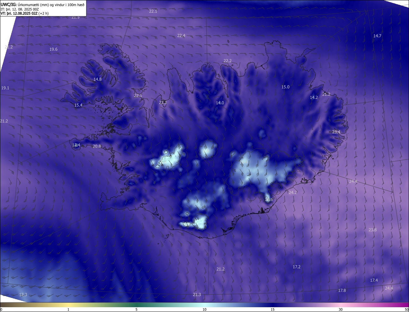Click the 10 tick label on the color scale
Screen dimensions: 409x312
(204, 309)
